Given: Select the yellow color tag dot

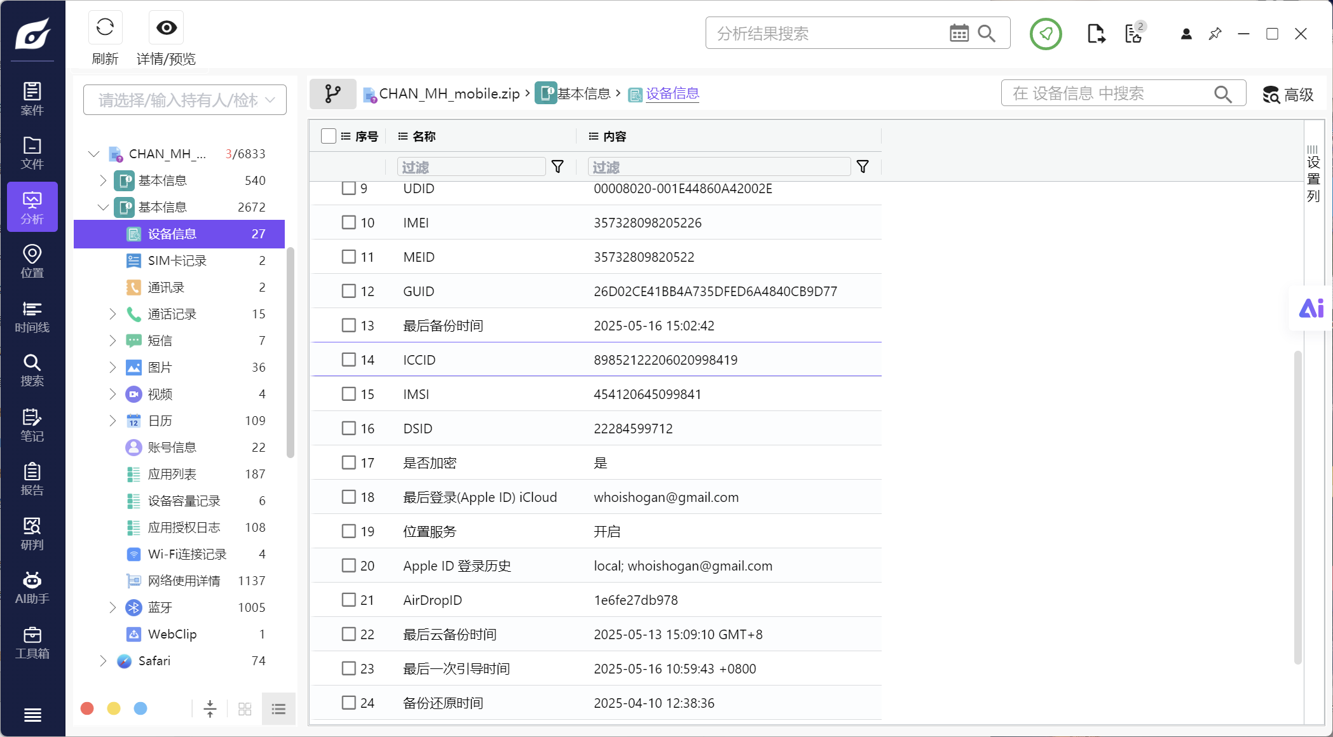Looking at the screenshot, I should [114, 708].
